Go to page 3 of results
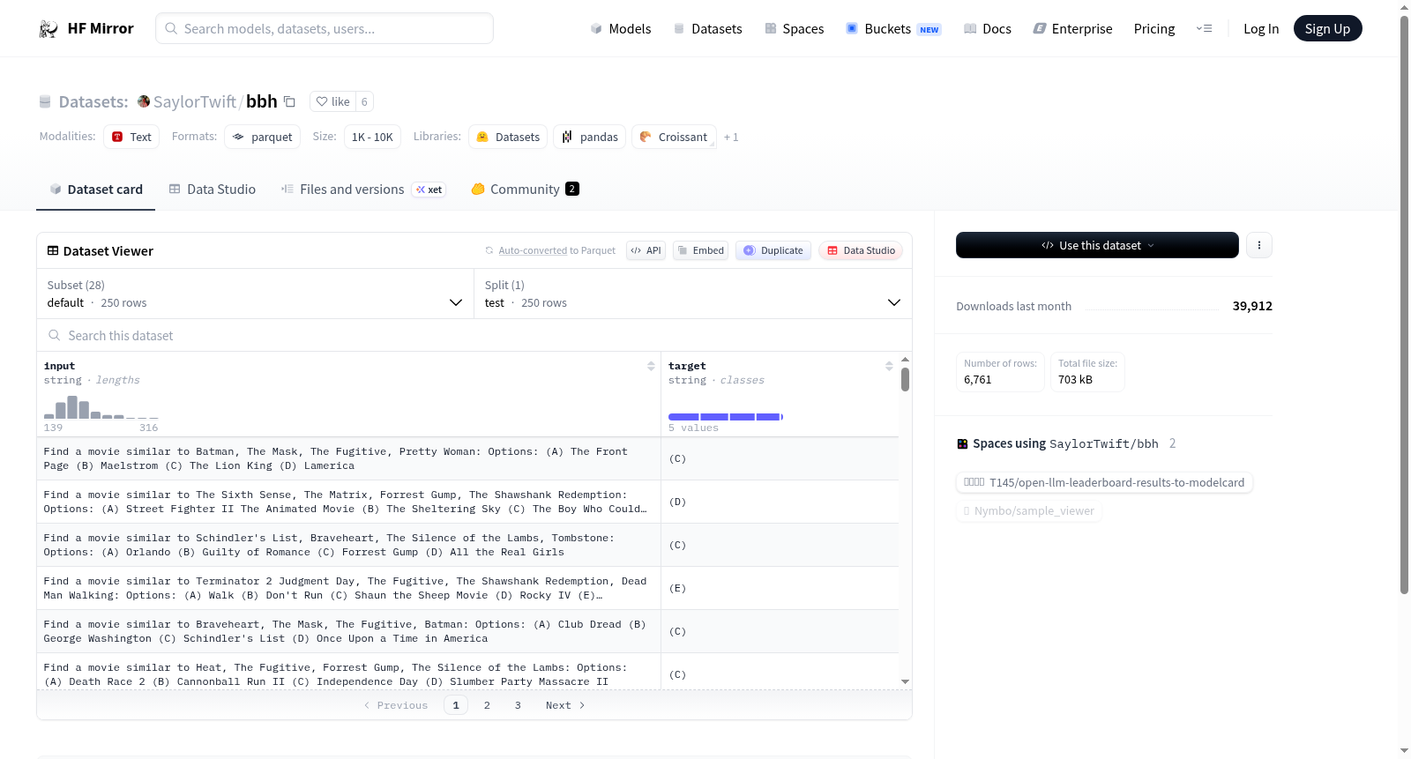Image resolution: width=1411 pixels, height=759 pixels. pos(518,705)
